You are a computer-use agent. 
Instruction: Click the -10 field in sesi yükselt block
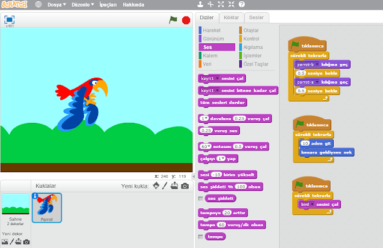216,175
